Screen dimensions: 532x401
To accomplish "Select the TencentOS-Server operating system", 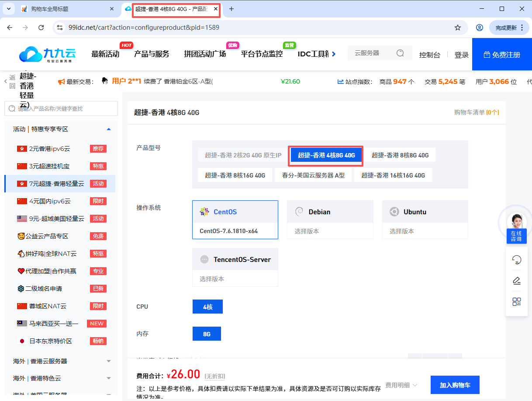I will tap(235, 259).
